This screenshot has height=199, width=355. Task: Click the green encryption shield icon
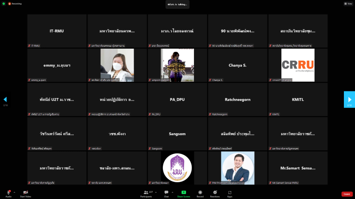(x=4, y=4)
